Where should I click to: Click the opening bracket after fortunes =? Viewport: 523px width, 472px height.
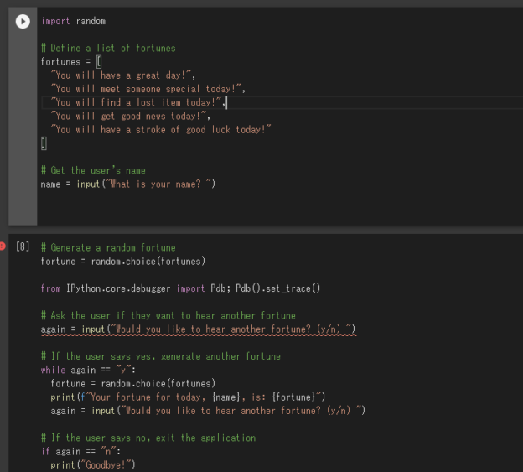(99, 62)
